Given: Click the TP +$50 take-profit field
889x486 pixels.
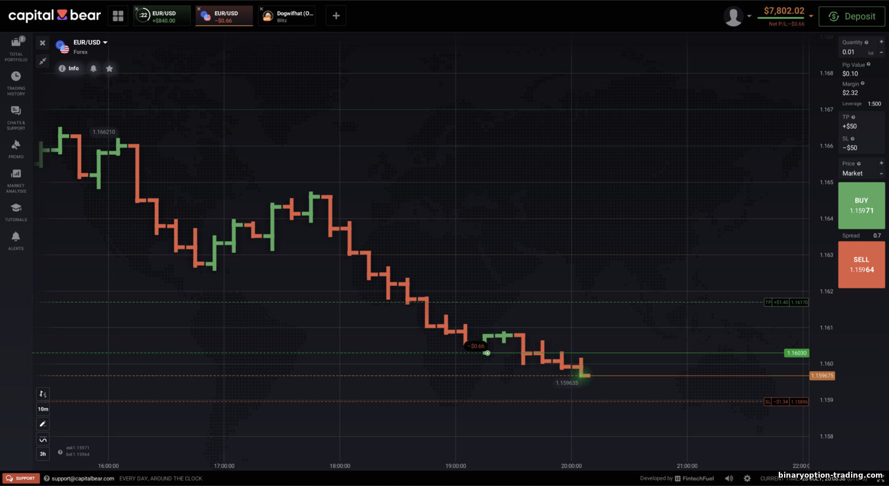Looking at the screenshot, I should 859,126.
